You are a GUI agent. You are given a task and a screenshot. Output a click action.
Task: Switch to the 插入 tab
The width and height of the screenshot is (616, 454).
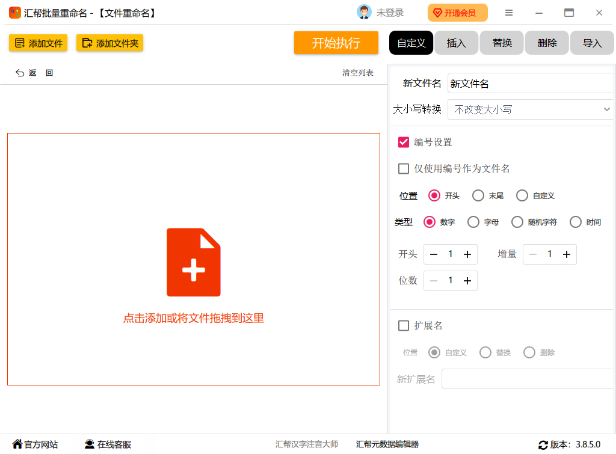456,42
